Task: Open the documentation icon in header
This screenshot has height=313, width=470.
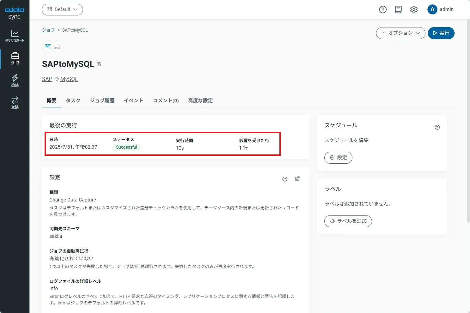Action: (398, 10)
